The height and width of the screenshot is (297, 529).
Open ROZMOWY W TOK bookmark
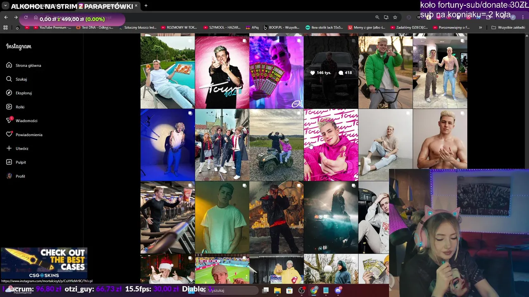click(179, 28)
